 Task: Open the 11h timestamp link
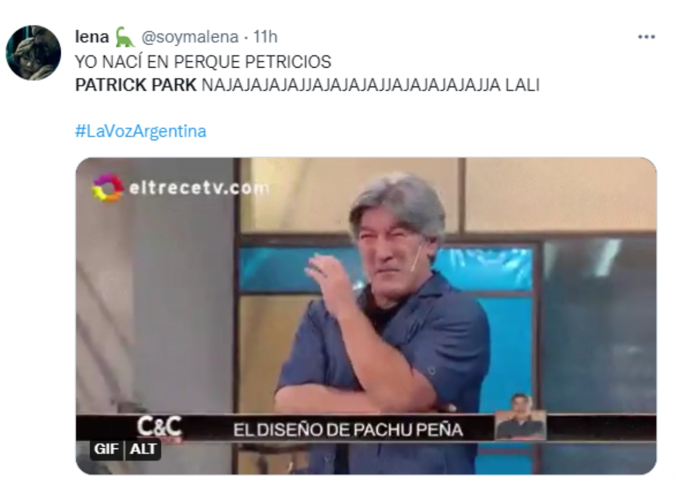[x=265, y=37]
